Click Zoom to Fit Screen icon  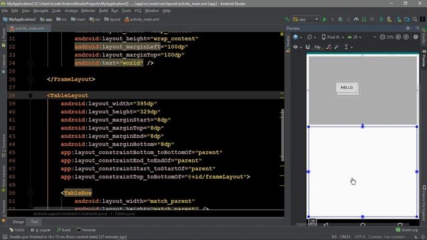406,37
